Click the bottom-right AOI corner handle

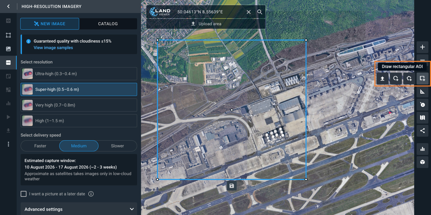point(306,179)
